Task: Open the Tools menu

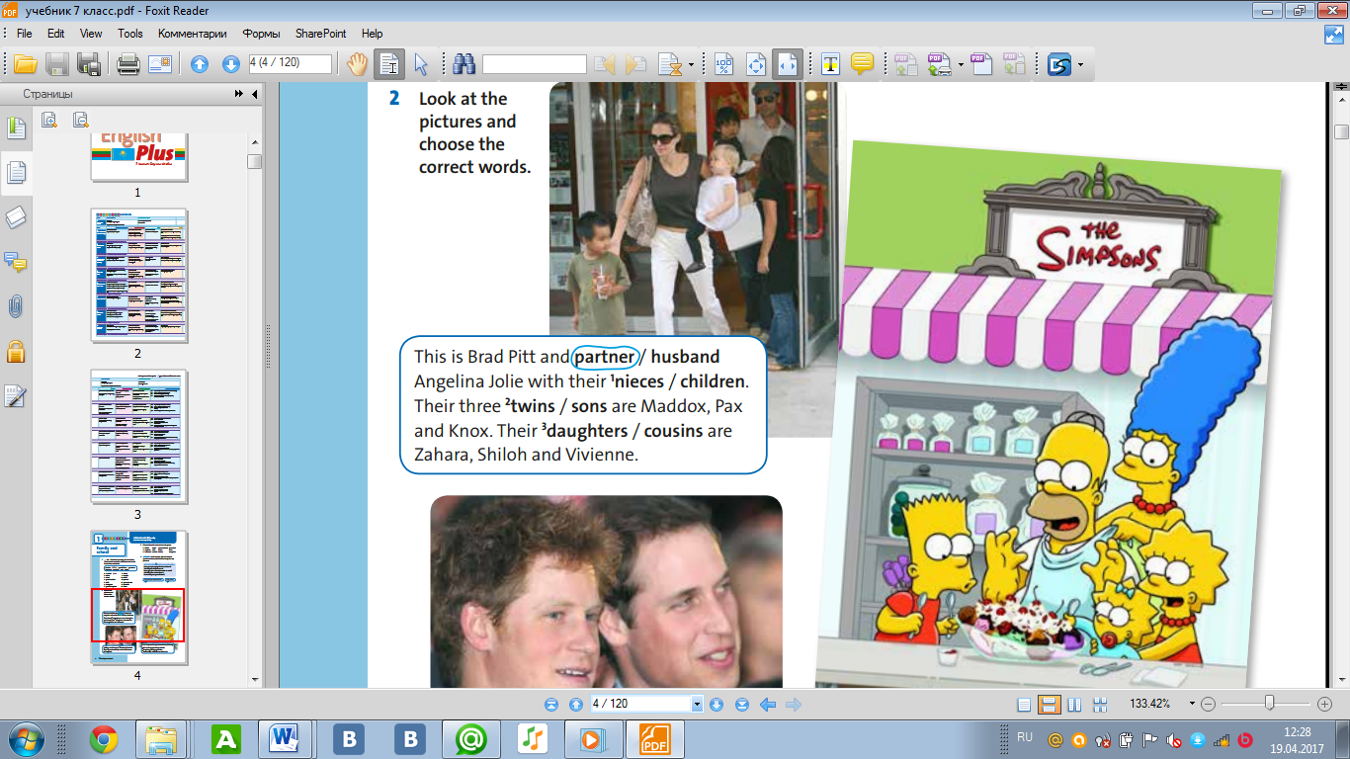Action: coord(130,34)
